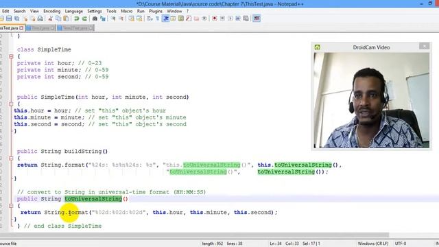Toggle Word Wrap toolbar icon
Viewport: 439px width, 247px height.
(150, 19)
